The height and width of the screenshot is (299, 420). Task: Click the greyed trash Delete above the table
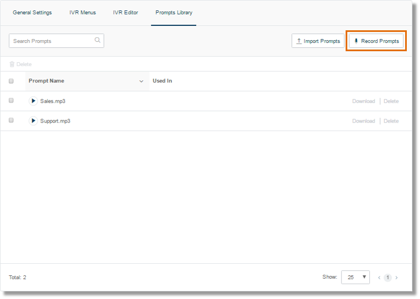[x=21, y=64]
